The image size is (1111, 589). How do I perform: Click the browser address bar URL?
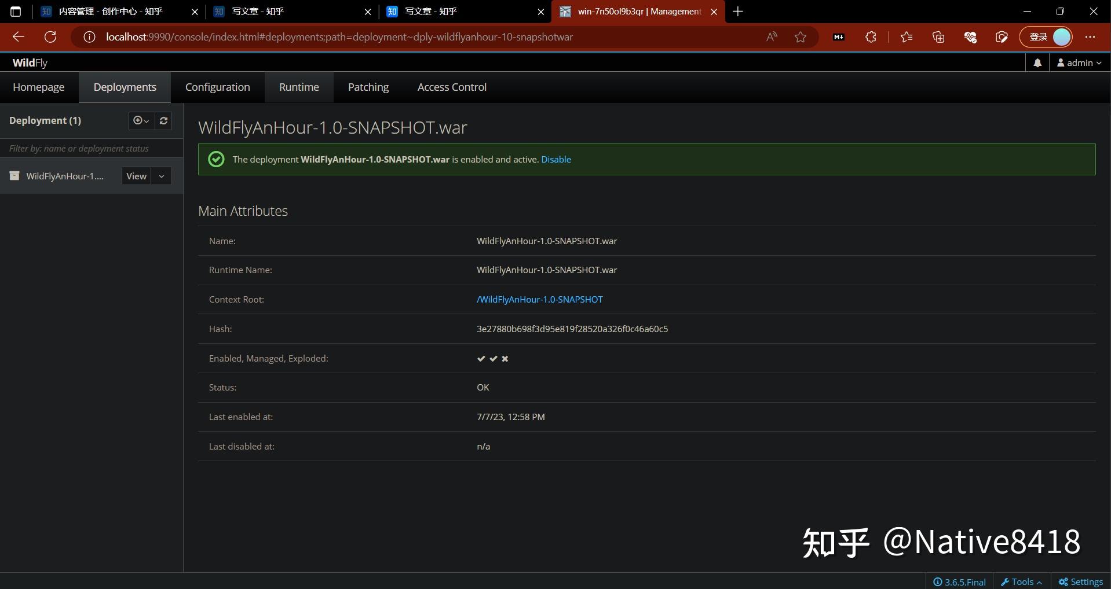(x=339, y=37)
